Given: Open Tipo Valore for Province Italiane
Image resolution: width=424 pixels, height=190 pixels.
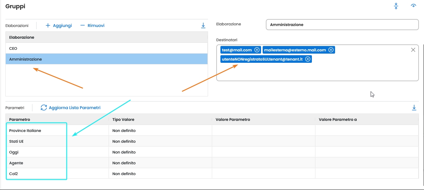Looking at the screenshot, I should 160,131.
